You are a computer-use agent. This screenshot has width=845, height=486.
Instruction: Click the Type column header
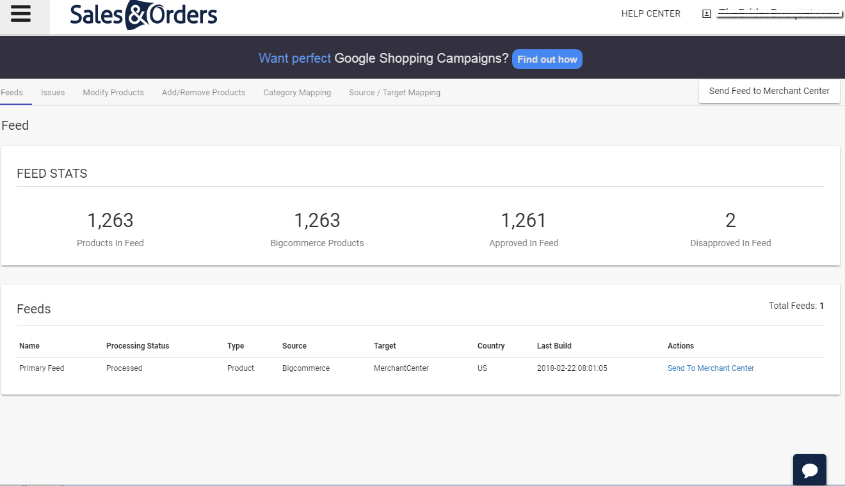(x=236, y=346)
